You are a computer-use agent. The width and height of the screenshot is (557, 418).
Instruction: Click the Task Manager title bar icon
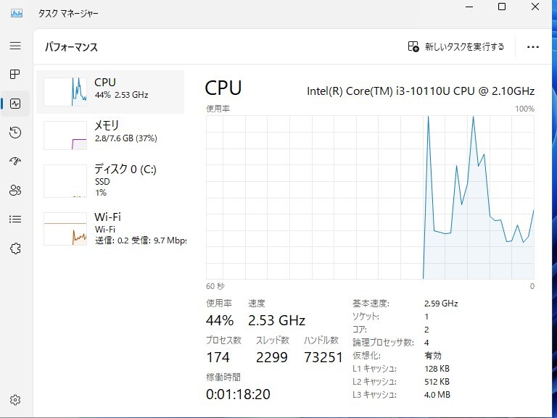tap(17, 13)
